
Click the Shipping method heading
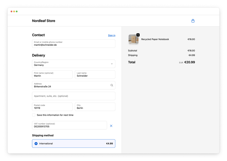[x=43, y=135]
